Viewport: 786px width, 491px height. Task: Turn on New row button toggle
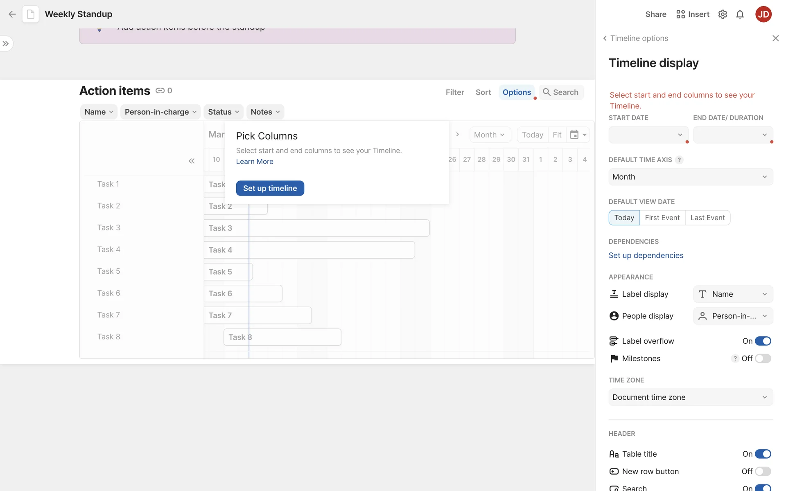[763, 471]
